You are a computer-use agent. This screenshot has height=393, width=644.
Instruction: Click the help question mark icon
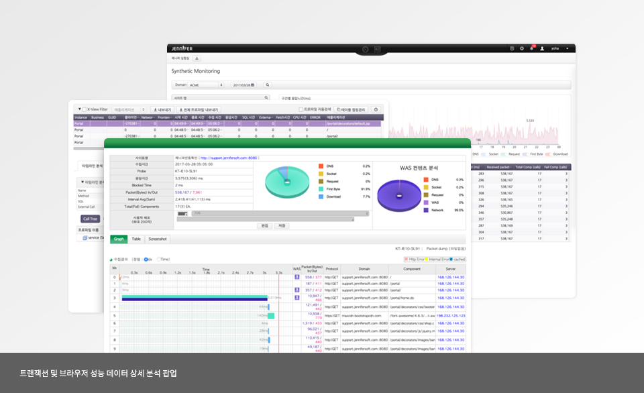click(x=376, y=109)
